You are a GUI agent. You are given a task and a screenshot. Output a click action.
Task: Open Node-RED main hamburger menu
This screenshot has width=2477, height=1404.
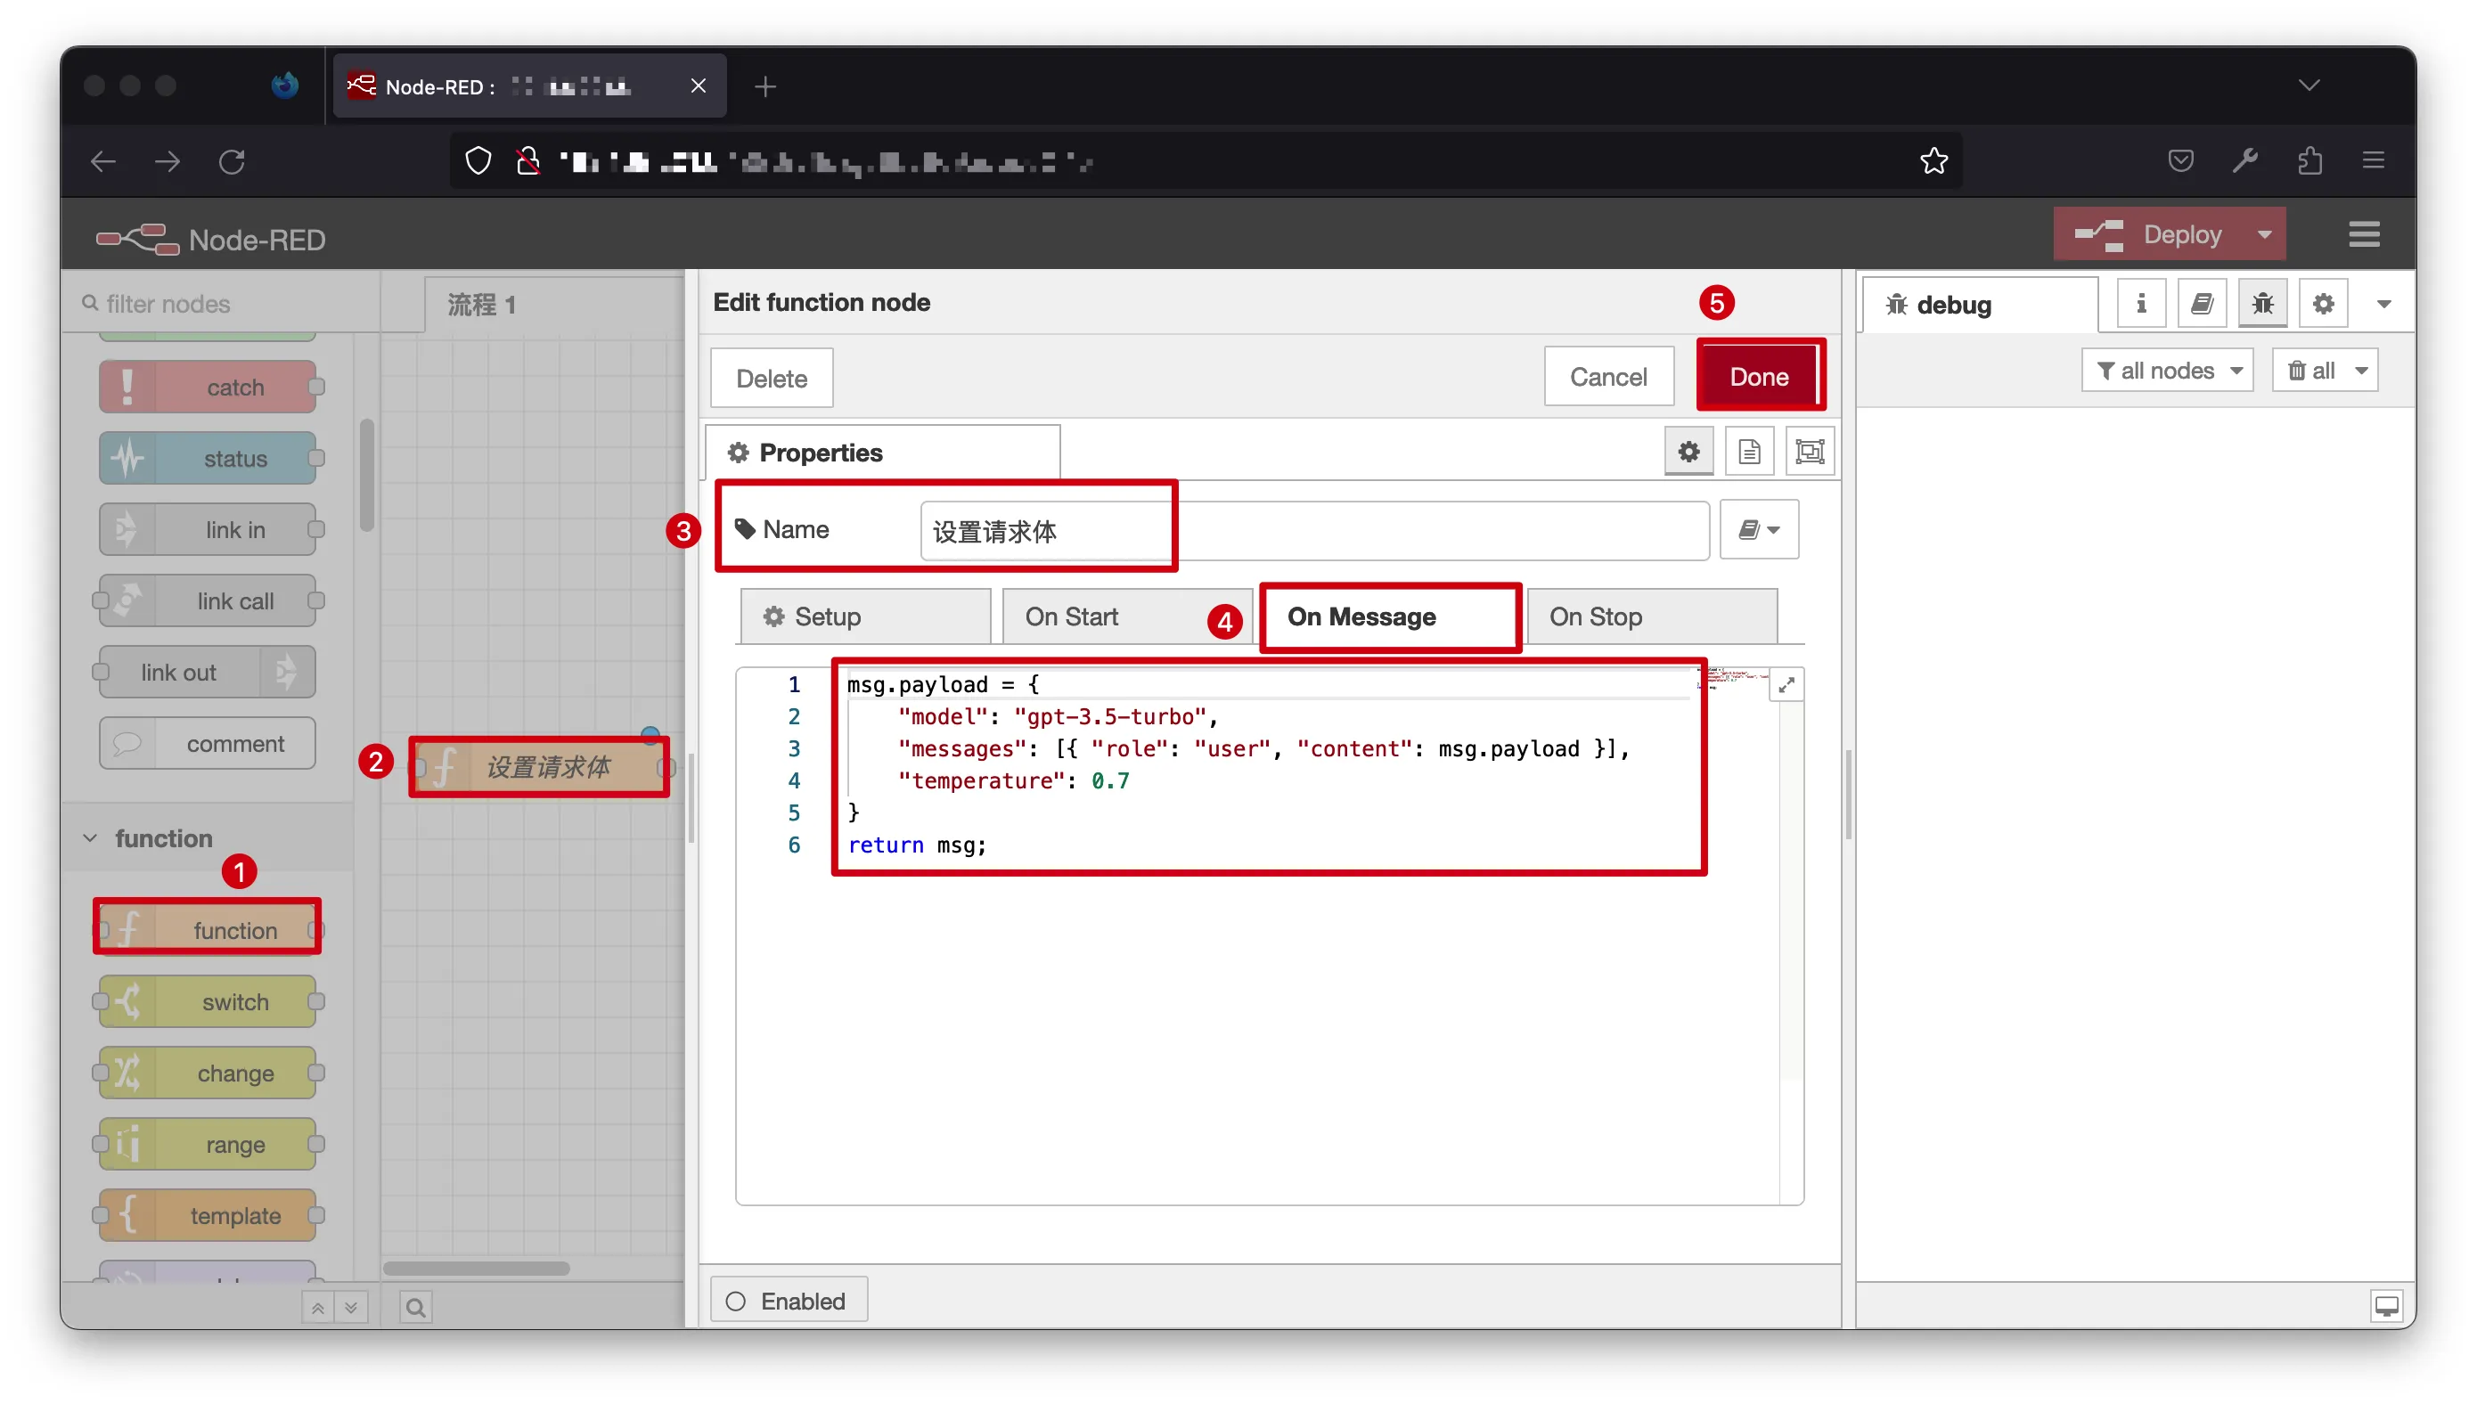[x=2363, y=234]
